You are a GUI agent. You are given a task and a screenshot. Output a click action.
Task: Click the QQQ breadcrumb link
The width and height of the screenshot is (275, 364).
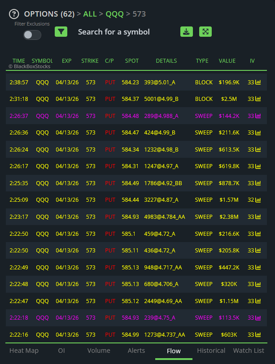(x=114, y=14)
